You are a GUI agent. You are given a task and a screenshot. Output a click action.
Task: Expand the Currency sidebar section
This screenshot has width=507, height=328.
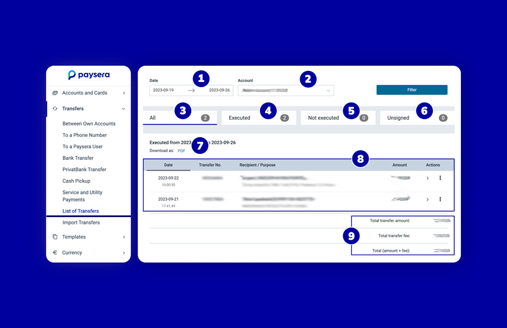[x=124, y=253]
